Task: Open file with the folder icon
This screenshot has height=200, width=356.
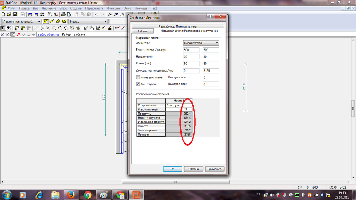Action: click(x=9, y=15)
